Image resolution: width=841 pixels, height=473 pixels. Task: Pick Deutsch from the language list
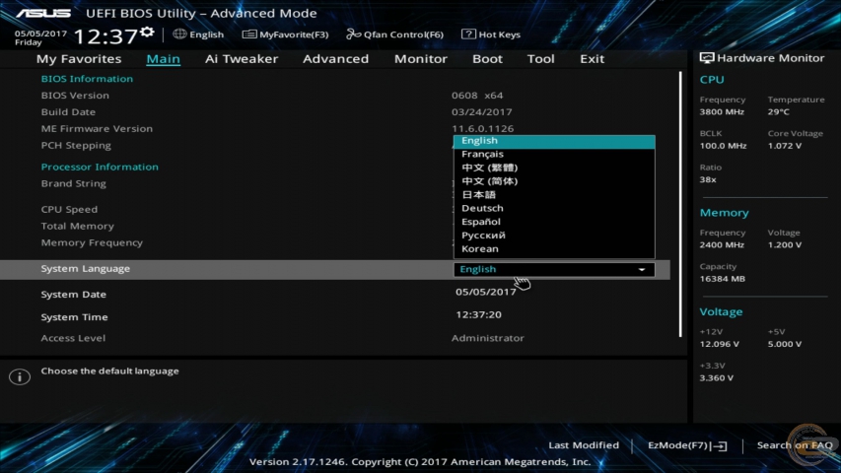(x=554, y=208)
